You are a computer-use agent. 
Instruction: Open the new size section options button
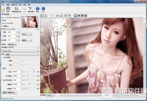tap(38, 29)
